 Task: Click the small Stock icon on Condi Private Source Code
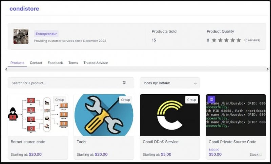click(260, 155)
